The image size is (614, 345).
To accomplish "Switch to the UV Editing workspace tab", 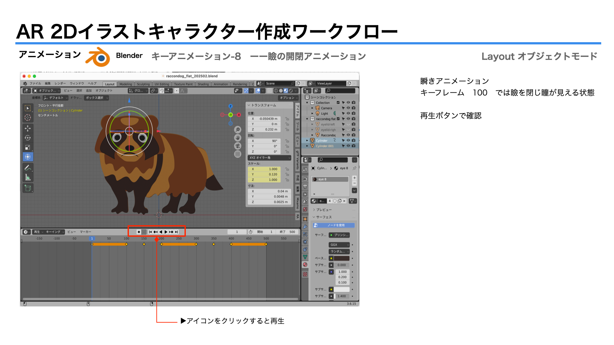I will point(162,84).
